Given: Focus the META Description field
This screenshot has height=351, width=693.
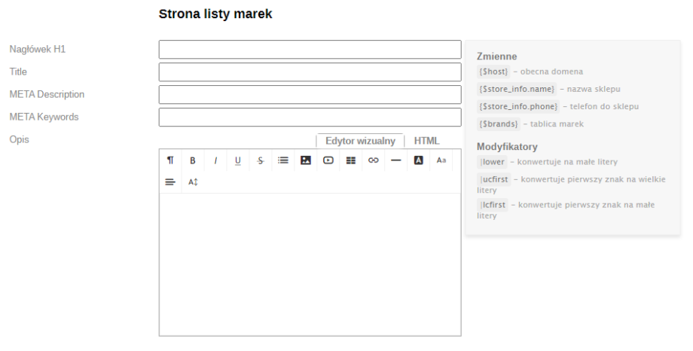Looking at the screenshot, I should coord(310,95).
